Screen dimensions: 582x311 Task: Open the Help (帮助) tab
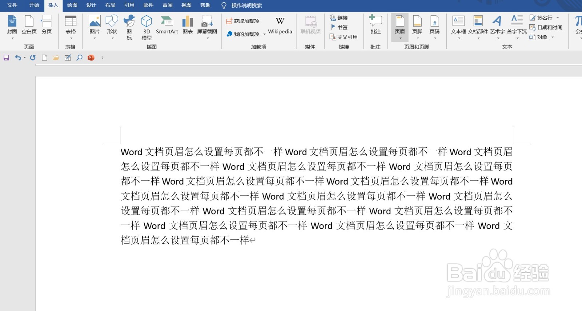tap(206, 5)
